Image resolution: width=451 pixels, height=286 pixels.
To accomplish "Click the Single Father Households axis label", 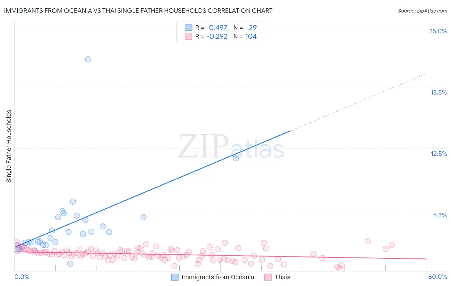I will [x=9, y=147].
